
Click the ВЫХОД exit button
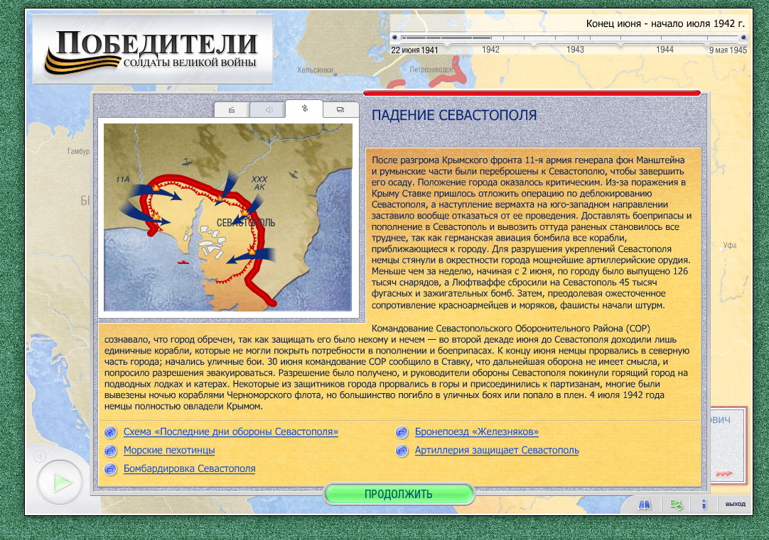click(735, 505)
